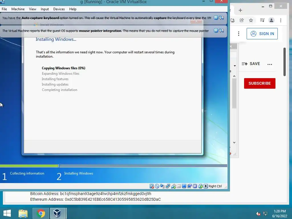
Task: Click the install app icon in Chrome toolbar
Action: pos(233,20)
